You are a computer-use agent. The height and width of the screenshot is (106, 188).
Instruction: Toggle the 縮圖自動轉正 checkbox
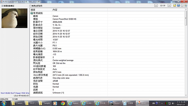[2, 6]
